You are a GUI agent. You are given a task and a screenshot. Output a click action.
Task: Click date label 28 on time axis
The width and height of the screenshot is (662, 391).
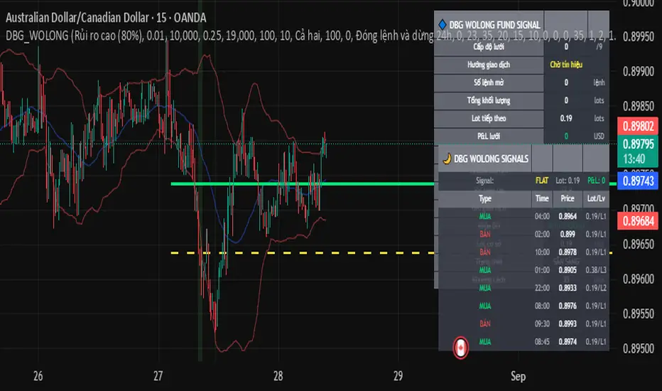pyautogui.click(x=278, y=376)
